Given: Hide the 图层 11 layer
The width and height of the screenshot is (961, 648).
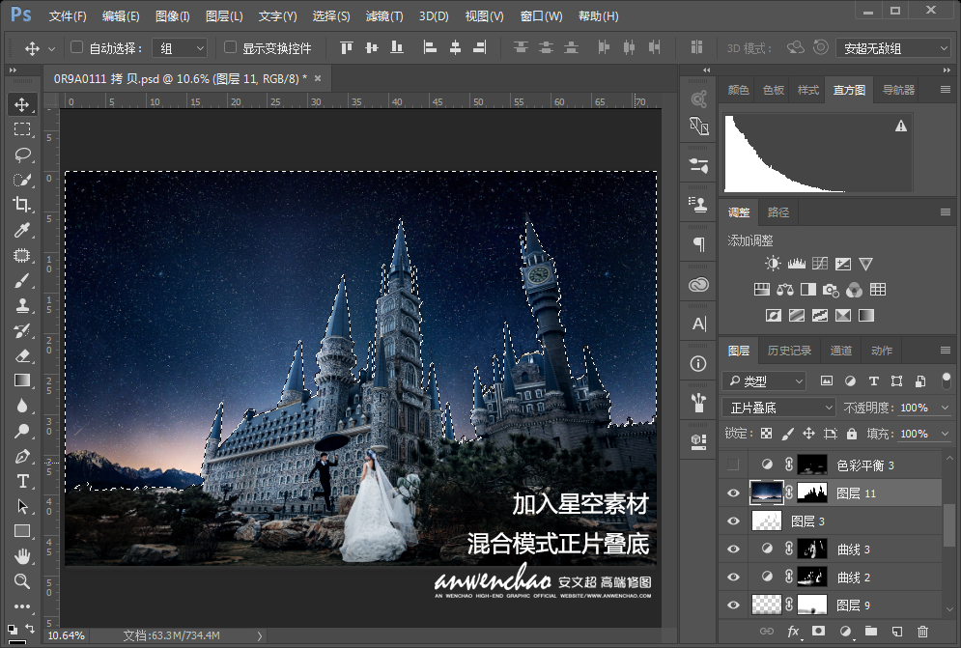Looking at the screenshot, I should [733, 493].
